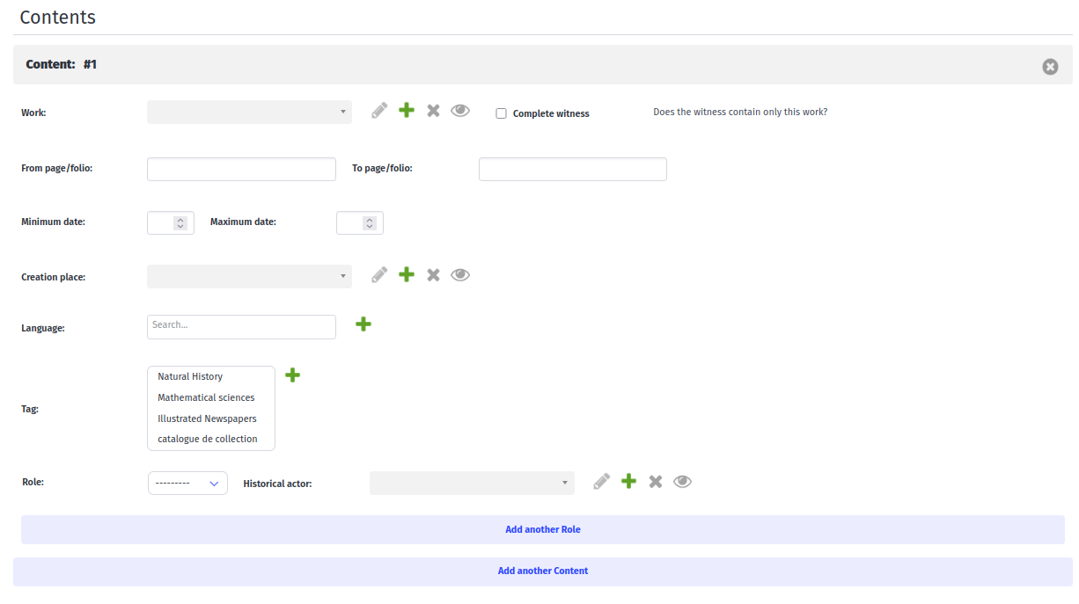Screen dimensions: 1079x604
Task: Select the Illustrated Newspapers tag
Action: 208,418
